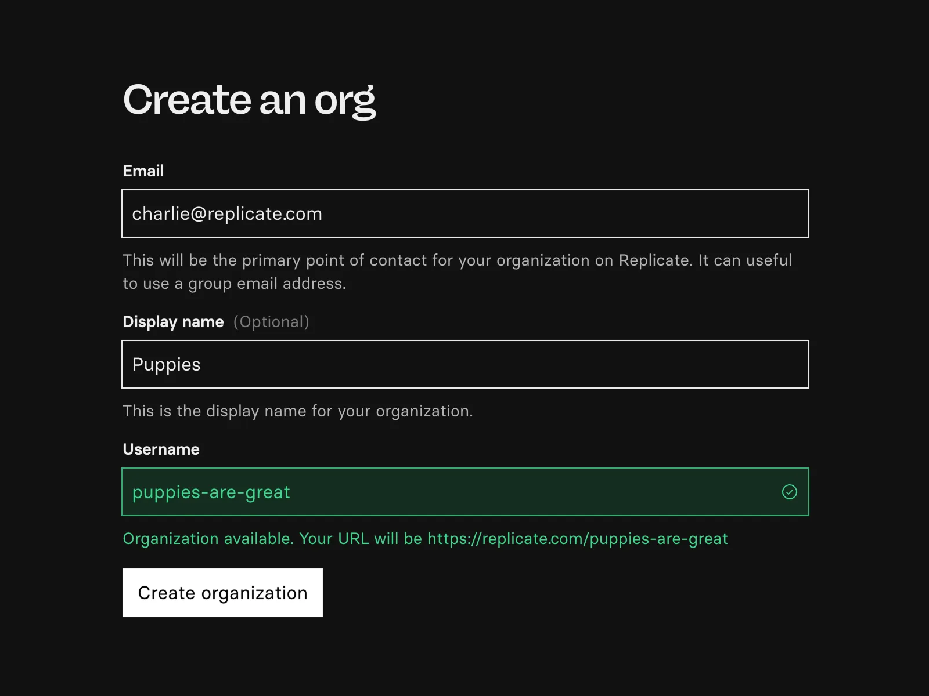Image resolution: width=929 pixels, height=696 pixels.
Task: Click the green checkmark availability icon
Action: pyautogui.click(x=790, y=492)
